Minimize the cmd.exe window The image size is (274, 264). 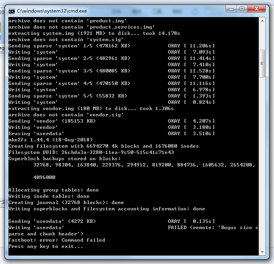231,9
